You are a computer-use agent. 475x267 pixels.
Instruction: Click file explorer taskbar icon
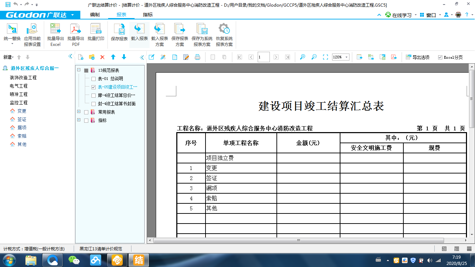31,260
